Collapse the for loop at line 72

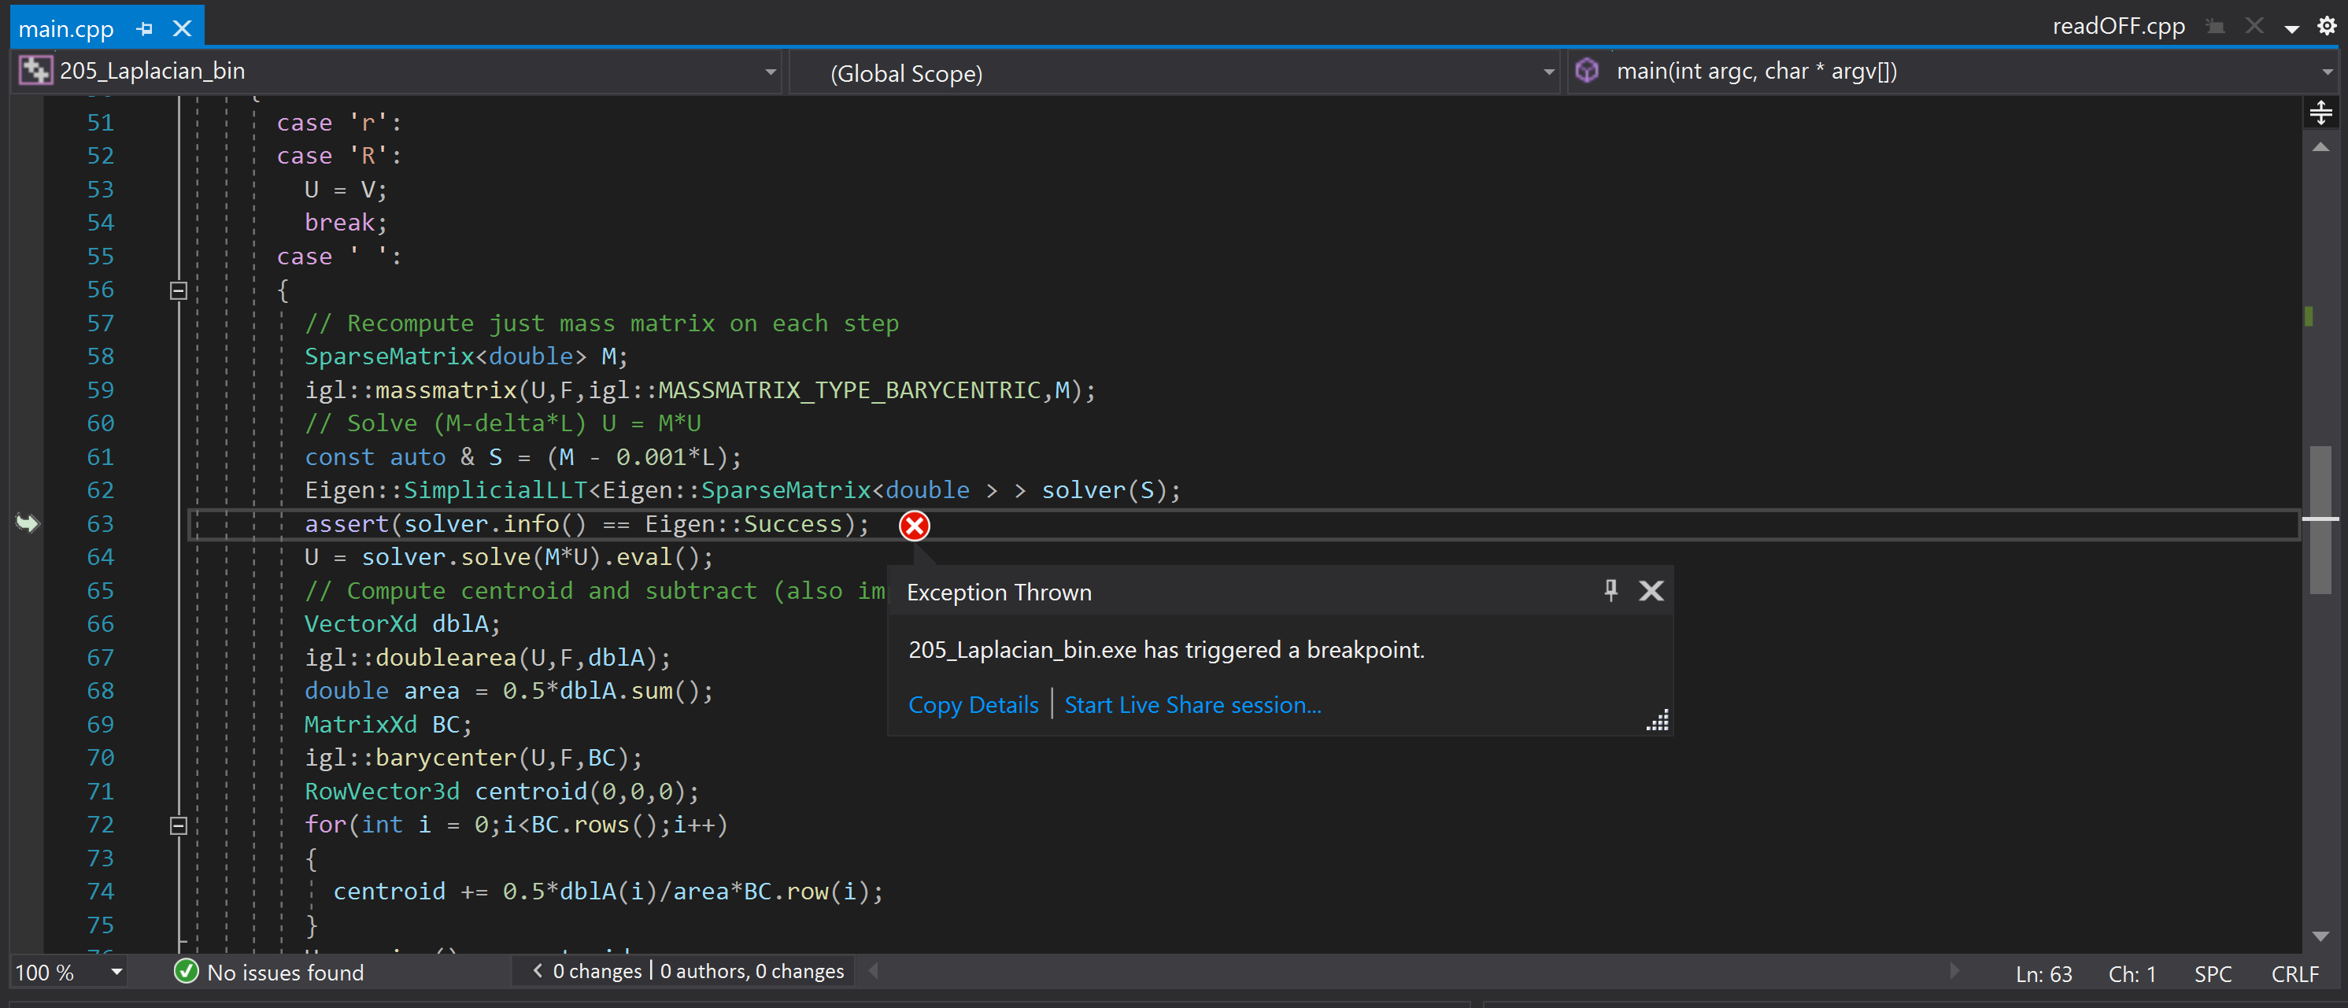click(179, 825)
